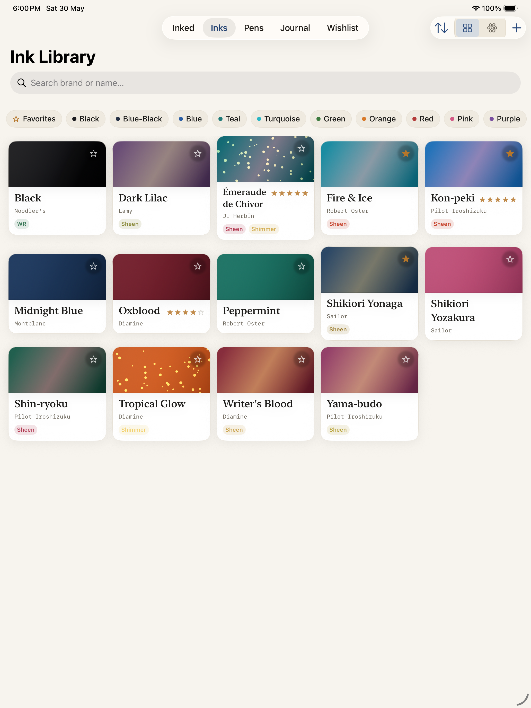Click the 6:00 PM clock in status bar
This screenshot has width=531, height=708.
(x=26, y=8)
